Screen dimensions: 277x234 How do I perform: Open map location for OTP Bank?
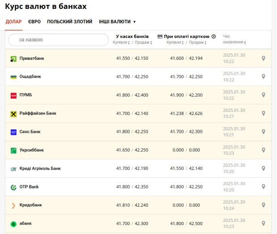263,187
